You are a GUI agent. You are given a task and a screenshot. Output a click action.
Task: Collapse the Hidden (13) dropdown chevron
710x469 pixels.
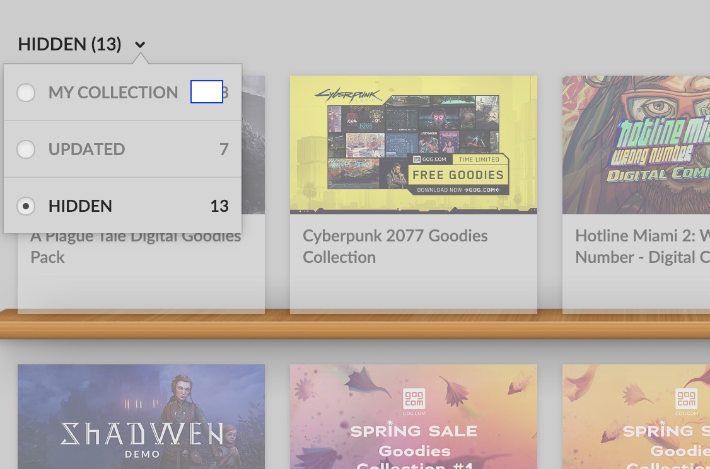pos(140,44)
